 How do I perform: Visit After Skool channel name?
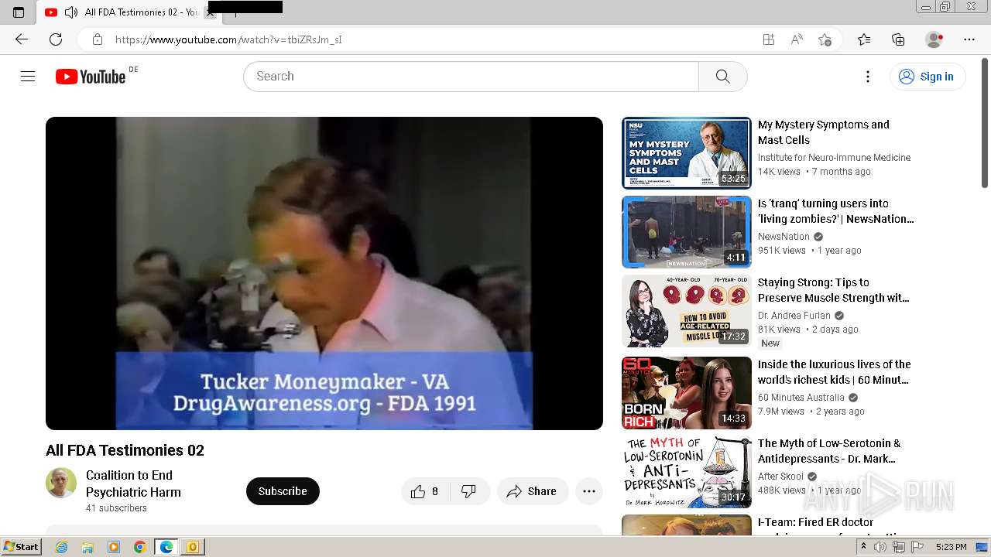[x=780, y=477]
